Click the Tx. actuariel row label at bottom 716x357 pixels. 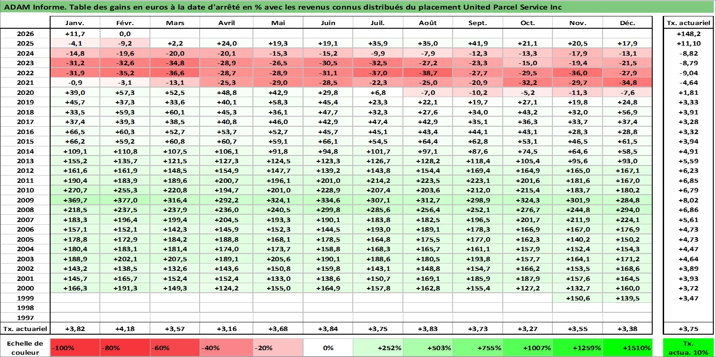[25, 329]
